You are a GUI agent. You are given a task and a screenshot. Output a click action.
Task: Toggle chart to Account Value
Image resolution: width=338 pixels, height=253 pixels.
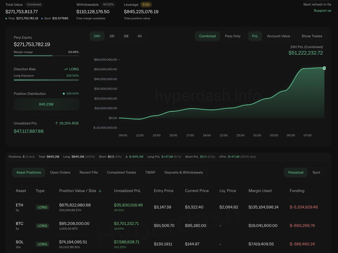[279, 36]
